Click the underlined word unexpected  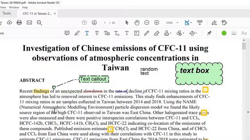pyautogui.click(x=71, y=91)
